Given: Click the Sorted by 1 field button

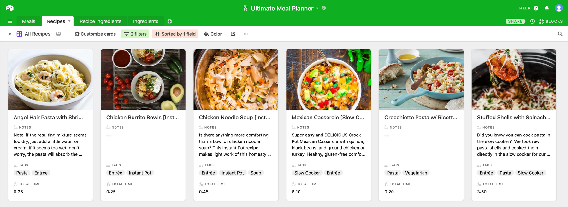Looking at the screenshot, I should (175, 34).
